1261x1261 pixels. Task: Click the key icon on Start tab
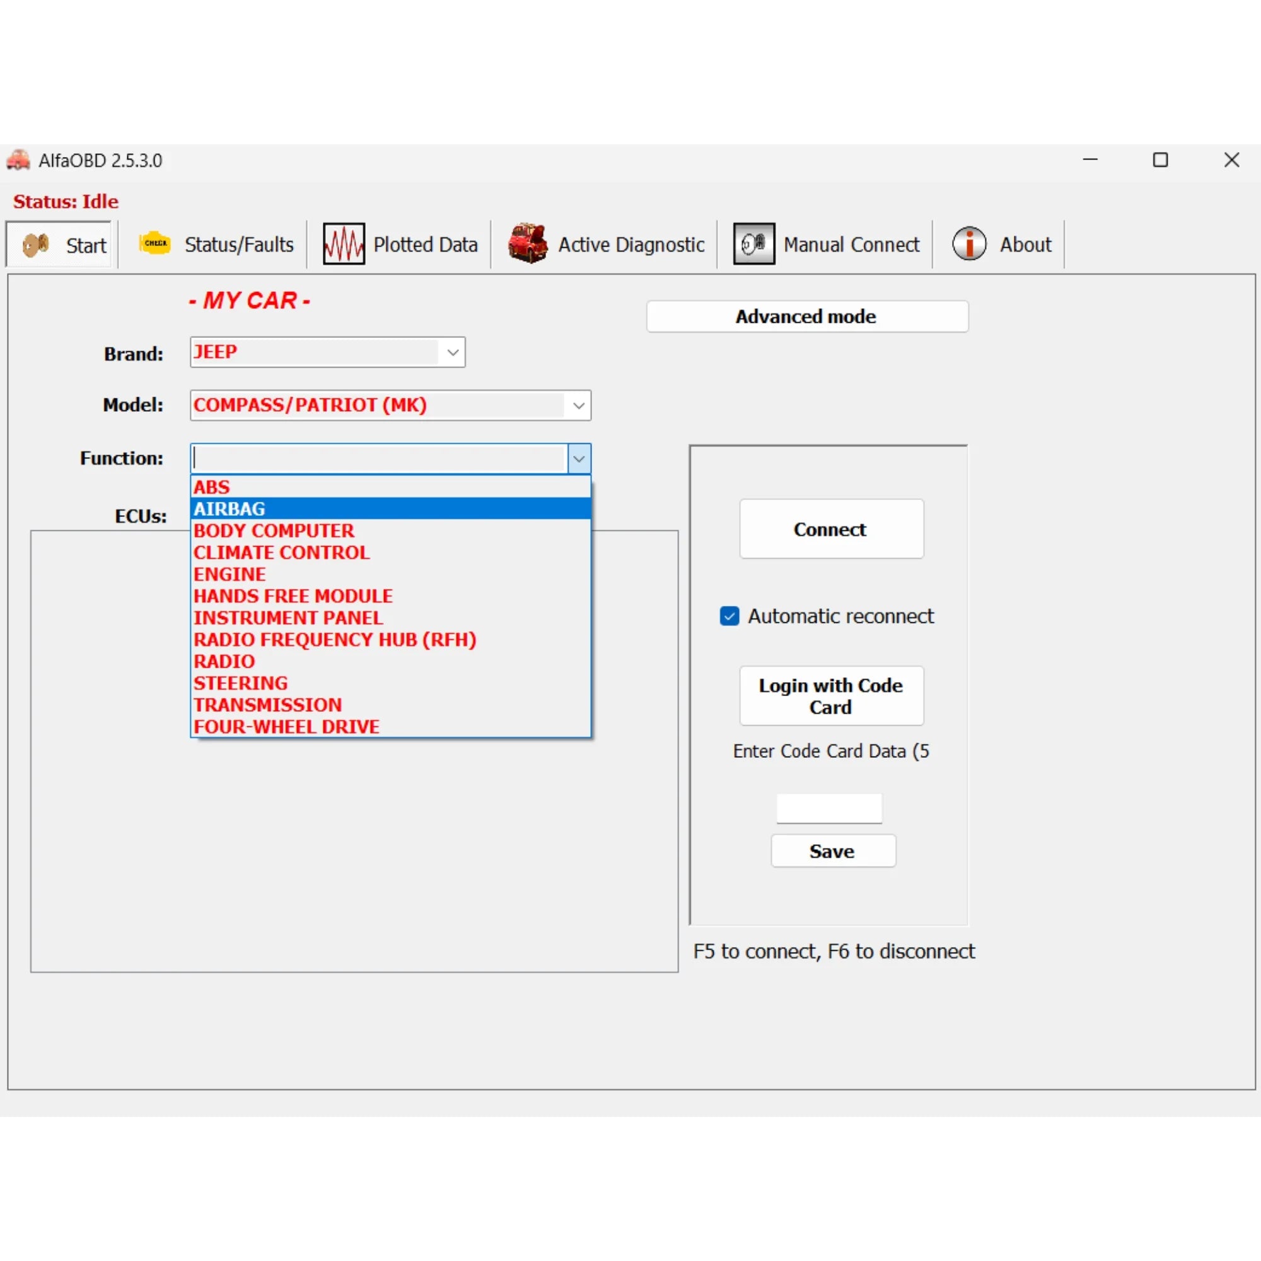(36, 245)
